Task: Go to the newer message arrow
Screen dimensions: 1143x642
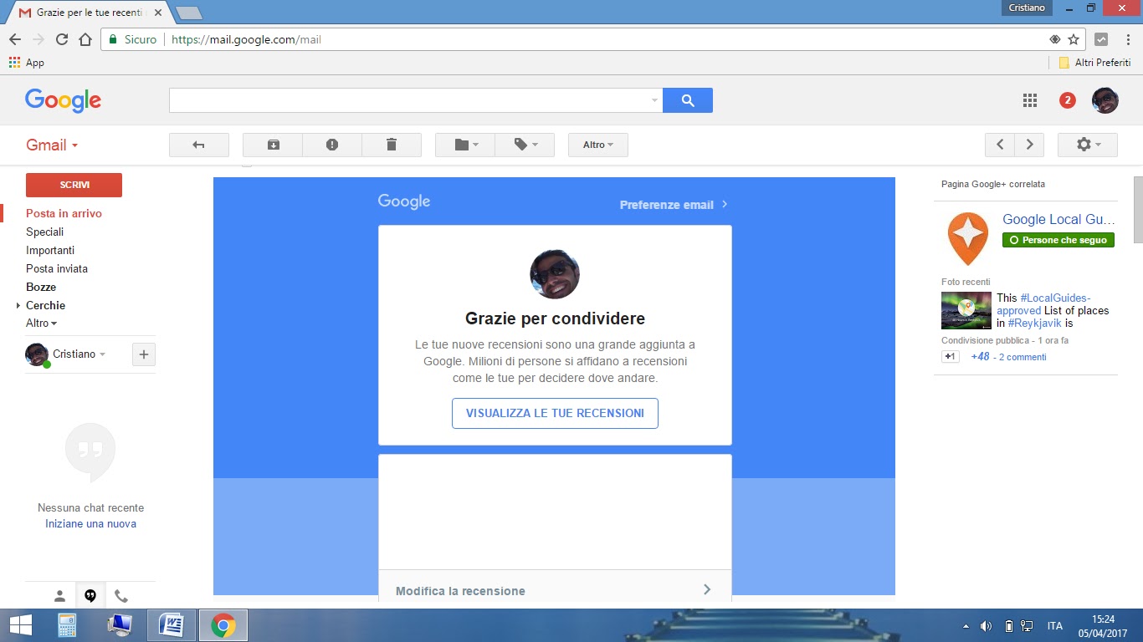Action: click(x=1000, y=145)
